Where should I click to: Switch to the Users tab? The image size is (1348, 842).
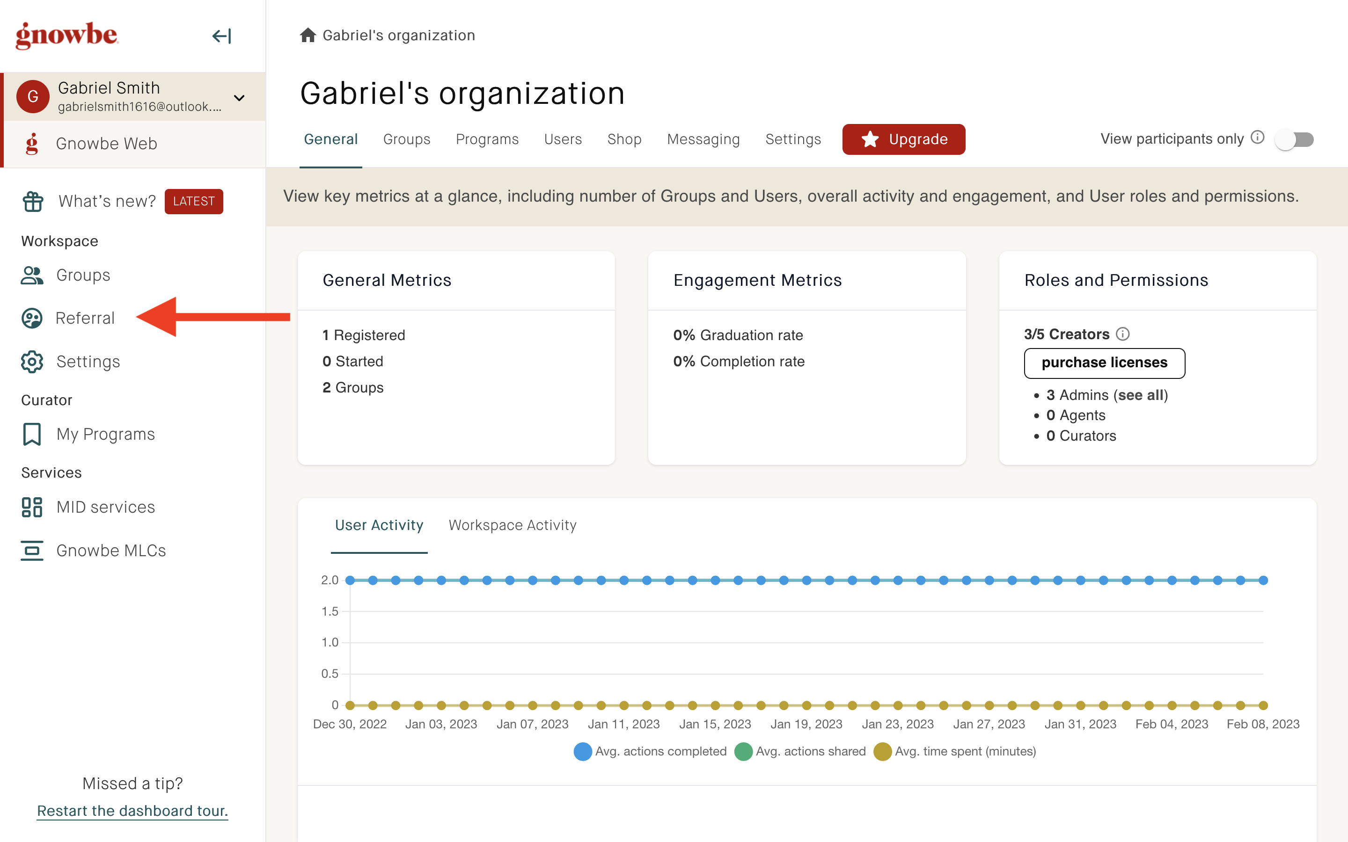pyautogui.click(x=563, y=139)
